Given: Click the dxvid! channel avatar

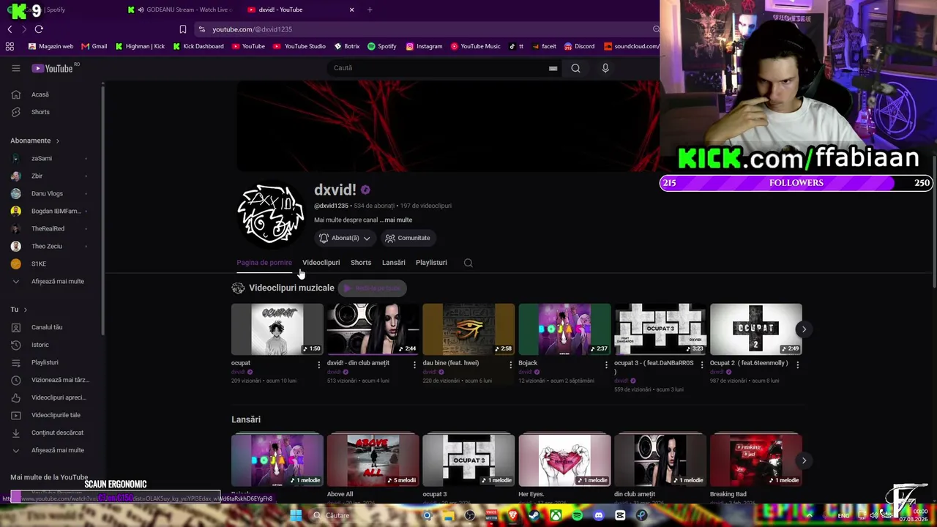Looking at the screenshot, I should click(271, 214).
